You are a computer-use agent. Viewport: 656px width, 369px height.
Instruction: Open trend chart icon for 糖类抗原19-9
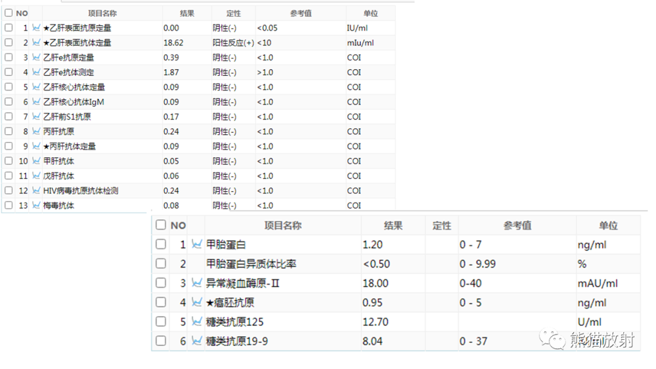coord(197,341)
